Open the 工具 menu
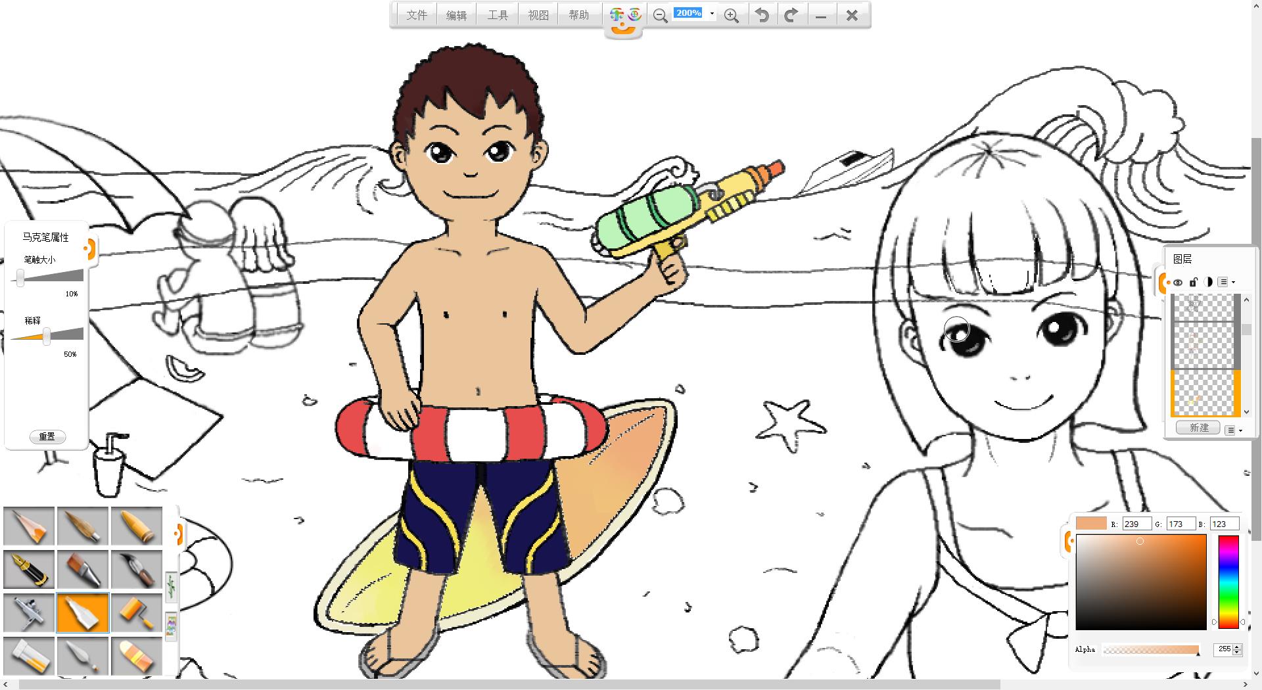1262x690 pixels. click(x=498, y=15)
